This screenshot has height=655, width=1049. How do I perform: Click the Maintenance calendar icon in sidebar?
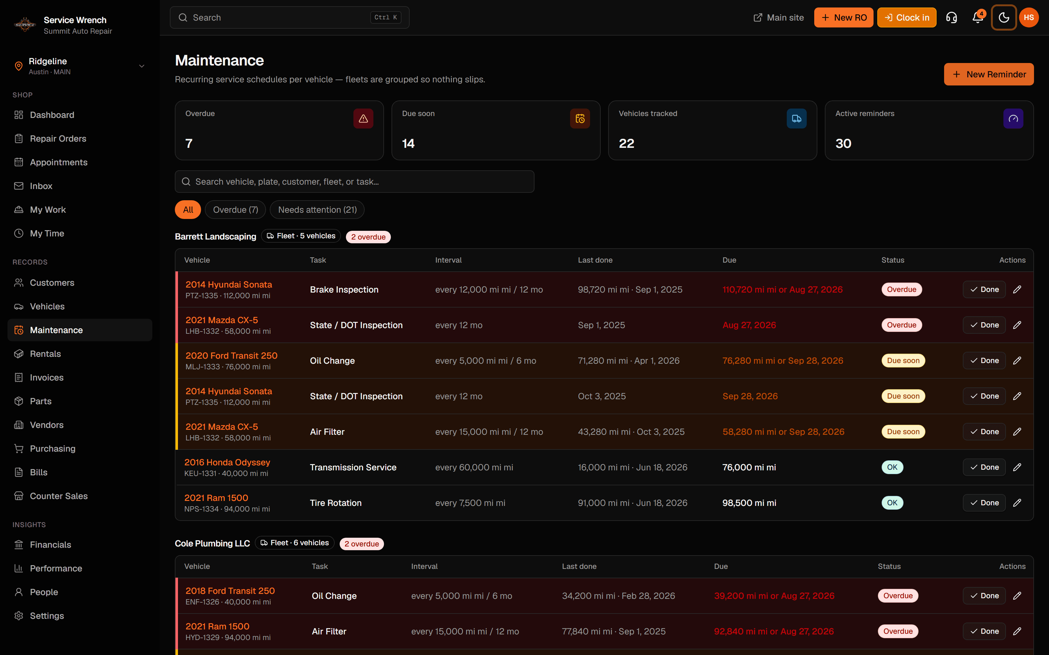pos(19,330)
